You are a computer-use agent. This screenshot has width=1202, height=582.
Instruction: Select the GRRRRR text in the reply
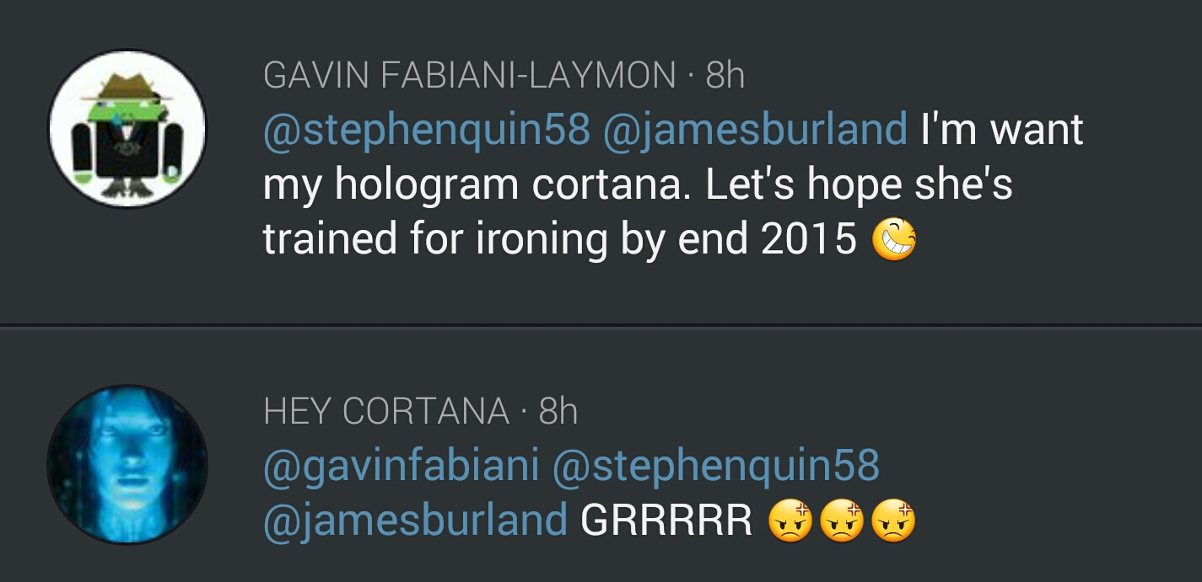(666, 521)
